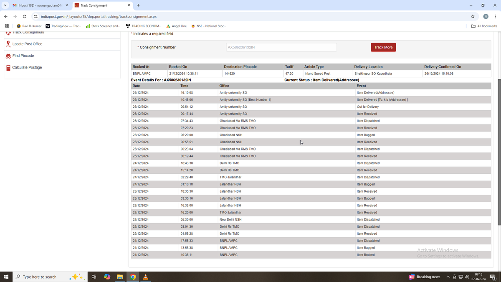Close the Track Consignment tab
The image size is (501, 282).
[x=129, y=5]
